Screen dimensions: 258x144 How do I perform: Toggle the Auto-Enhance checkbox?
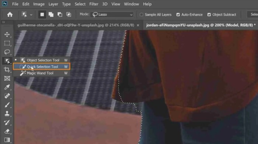pos(178,15)
